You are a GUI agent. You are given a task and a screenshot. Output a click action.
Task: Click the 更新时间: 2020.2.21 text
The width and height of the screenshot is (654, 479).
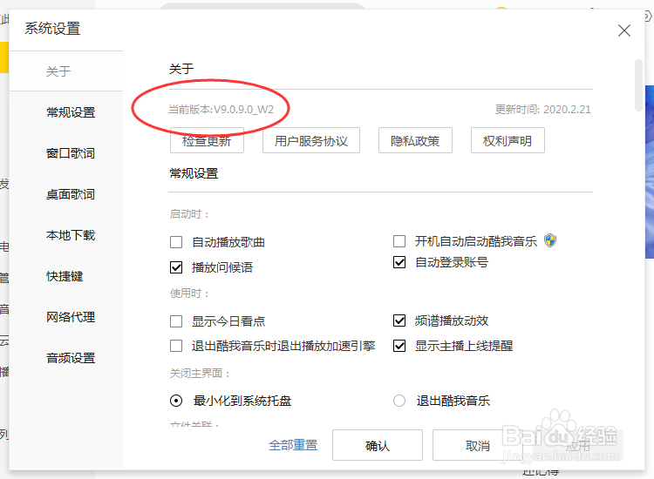pyautogui.click(x=543, y=110)
